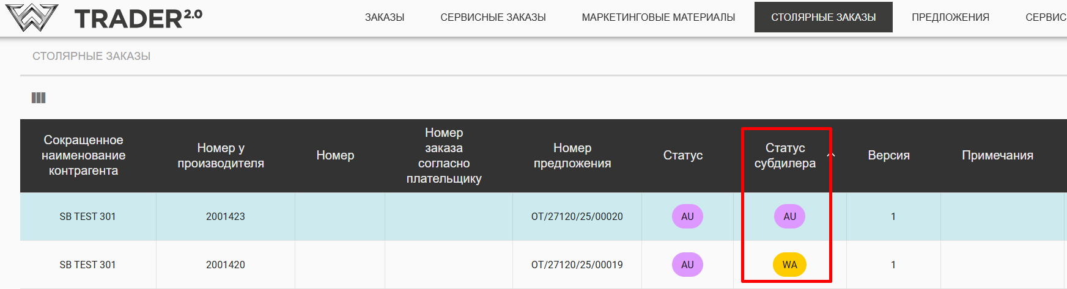Open Маркетинговые материалы section
Screen dimensions: 1067x289
pos(658,17)
